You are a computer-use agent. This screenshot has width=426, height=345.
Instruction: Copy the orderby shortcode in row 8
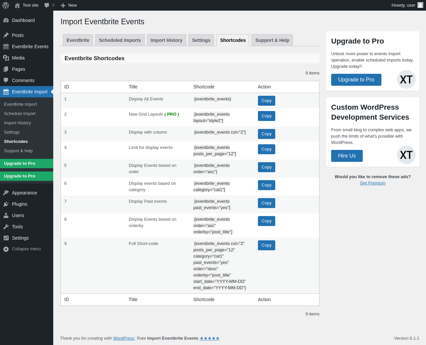click(x=267, y=221)
